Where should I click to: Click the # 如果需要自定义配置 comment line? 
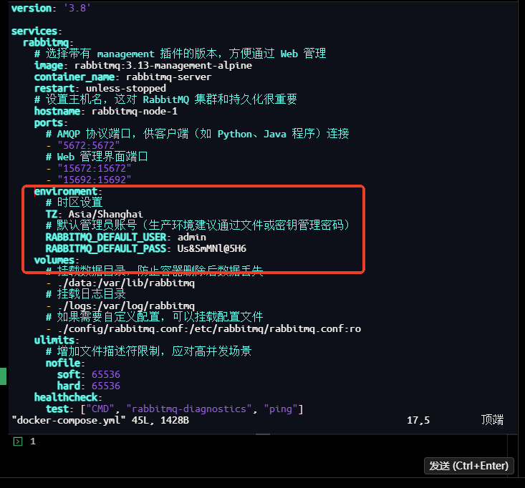[155, 317]
